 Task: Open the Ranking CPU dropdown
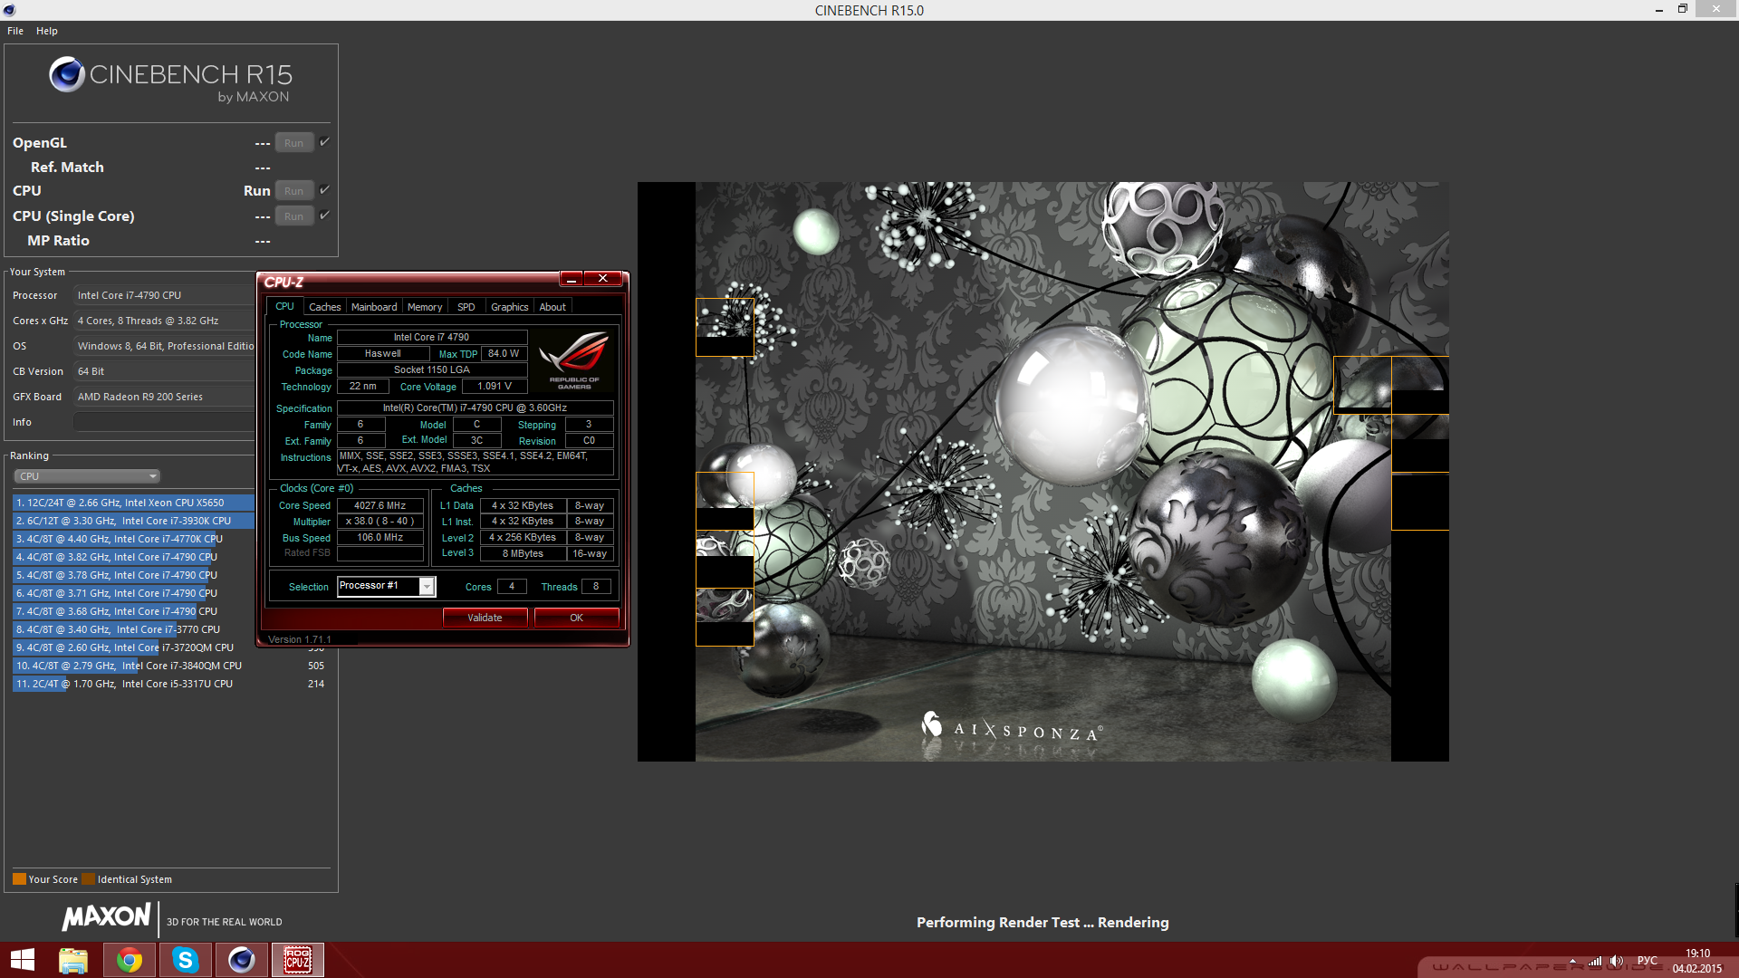click(87, 476)
